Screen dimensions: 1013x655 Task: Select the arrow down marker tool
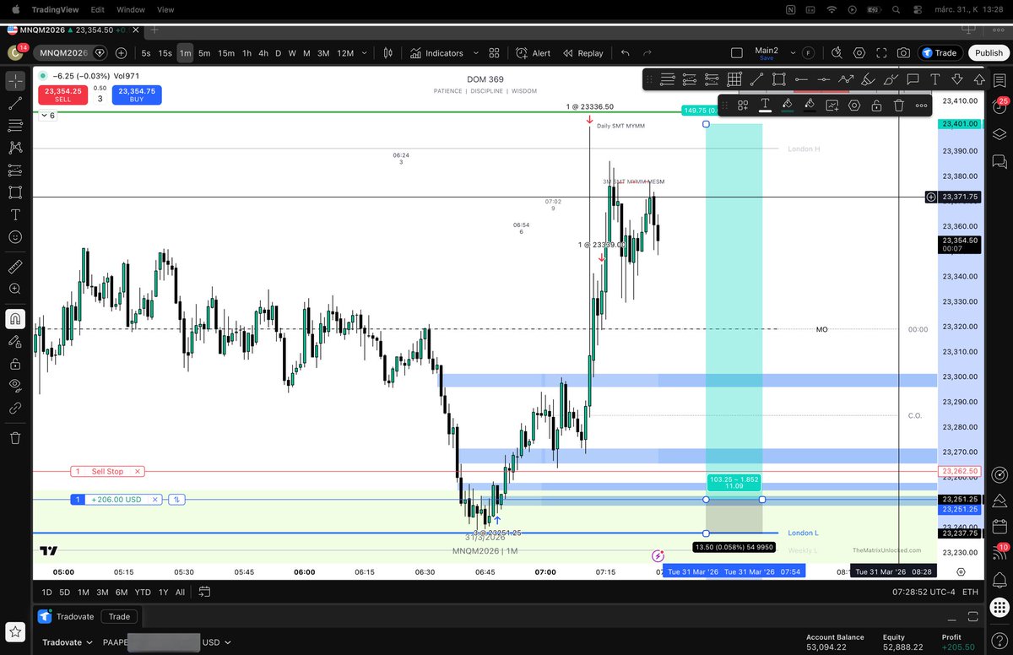957,79
